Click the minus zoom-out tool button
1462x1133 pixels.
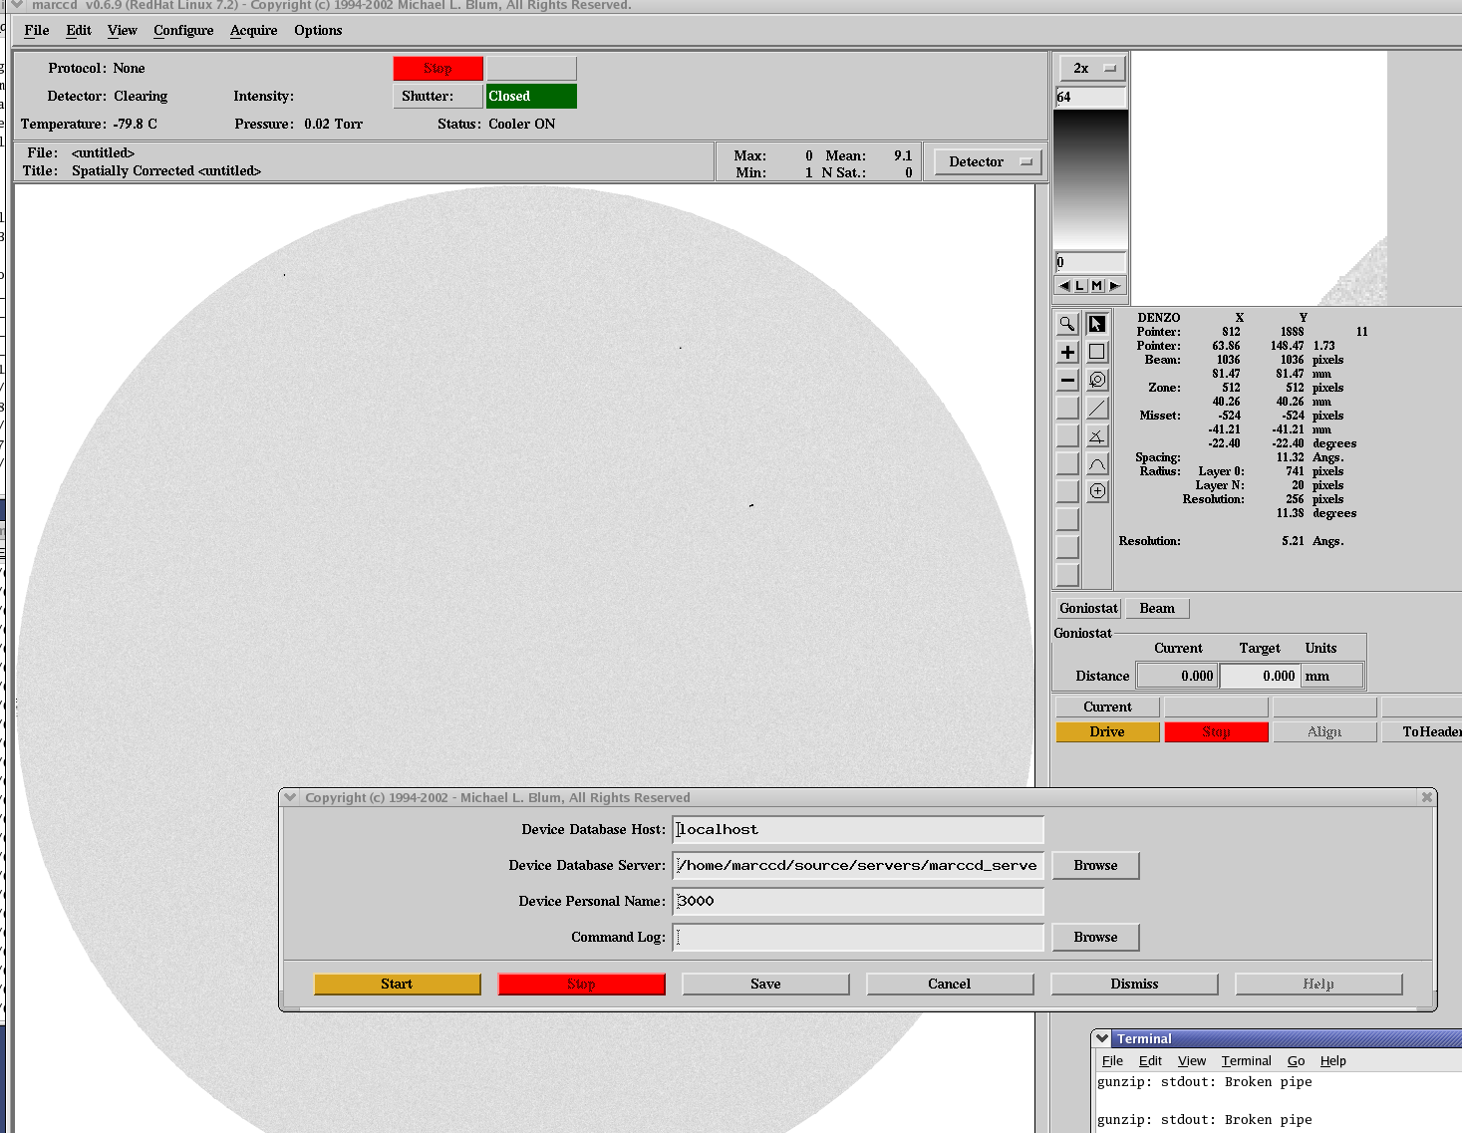click(1067, 380)
